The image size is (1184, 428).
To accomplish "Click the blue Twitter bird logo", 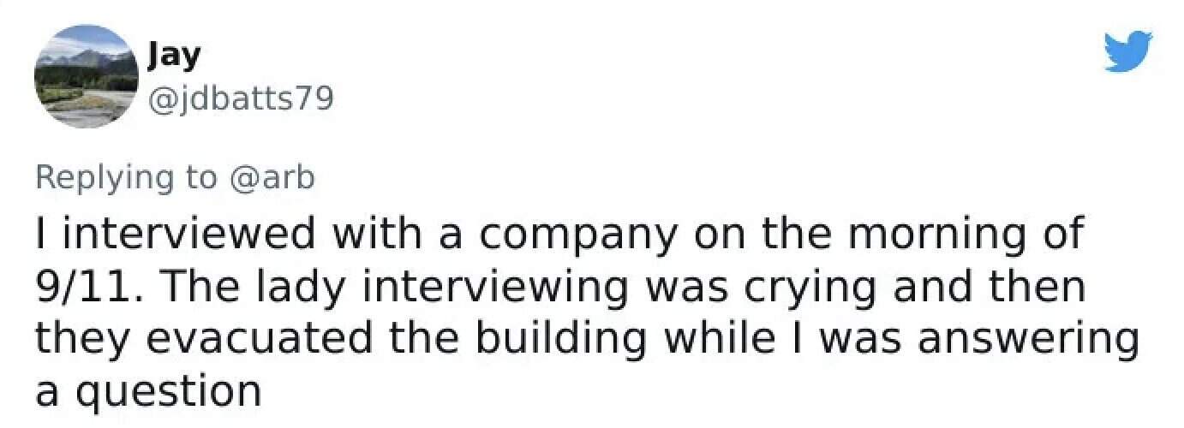I will tap(1127, 51).
